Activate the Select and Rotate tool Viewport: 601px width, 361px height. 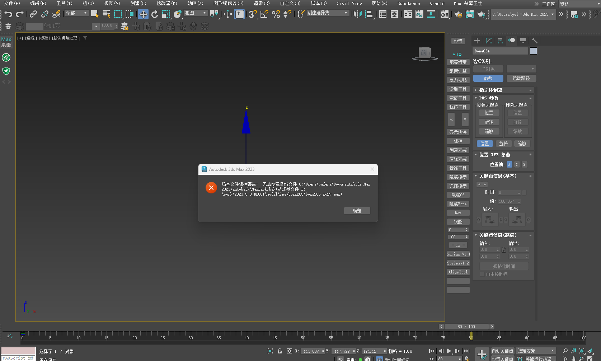point(155,14)
